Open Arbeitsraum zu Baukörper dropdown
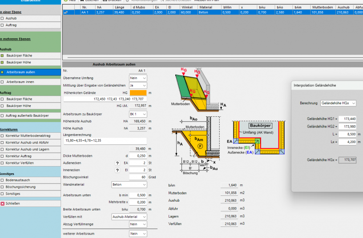Screen dimensions: 363x238 pyautogui.click(x=138, y=114)
